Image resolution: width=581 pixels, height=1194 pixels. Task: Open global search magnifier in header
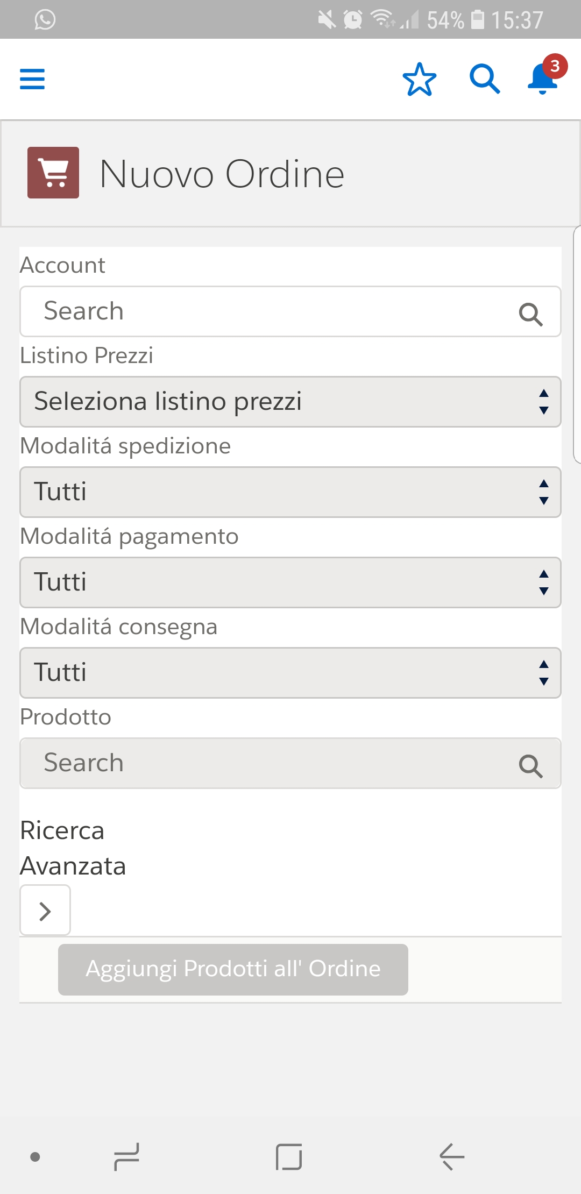tap(485, 79)
